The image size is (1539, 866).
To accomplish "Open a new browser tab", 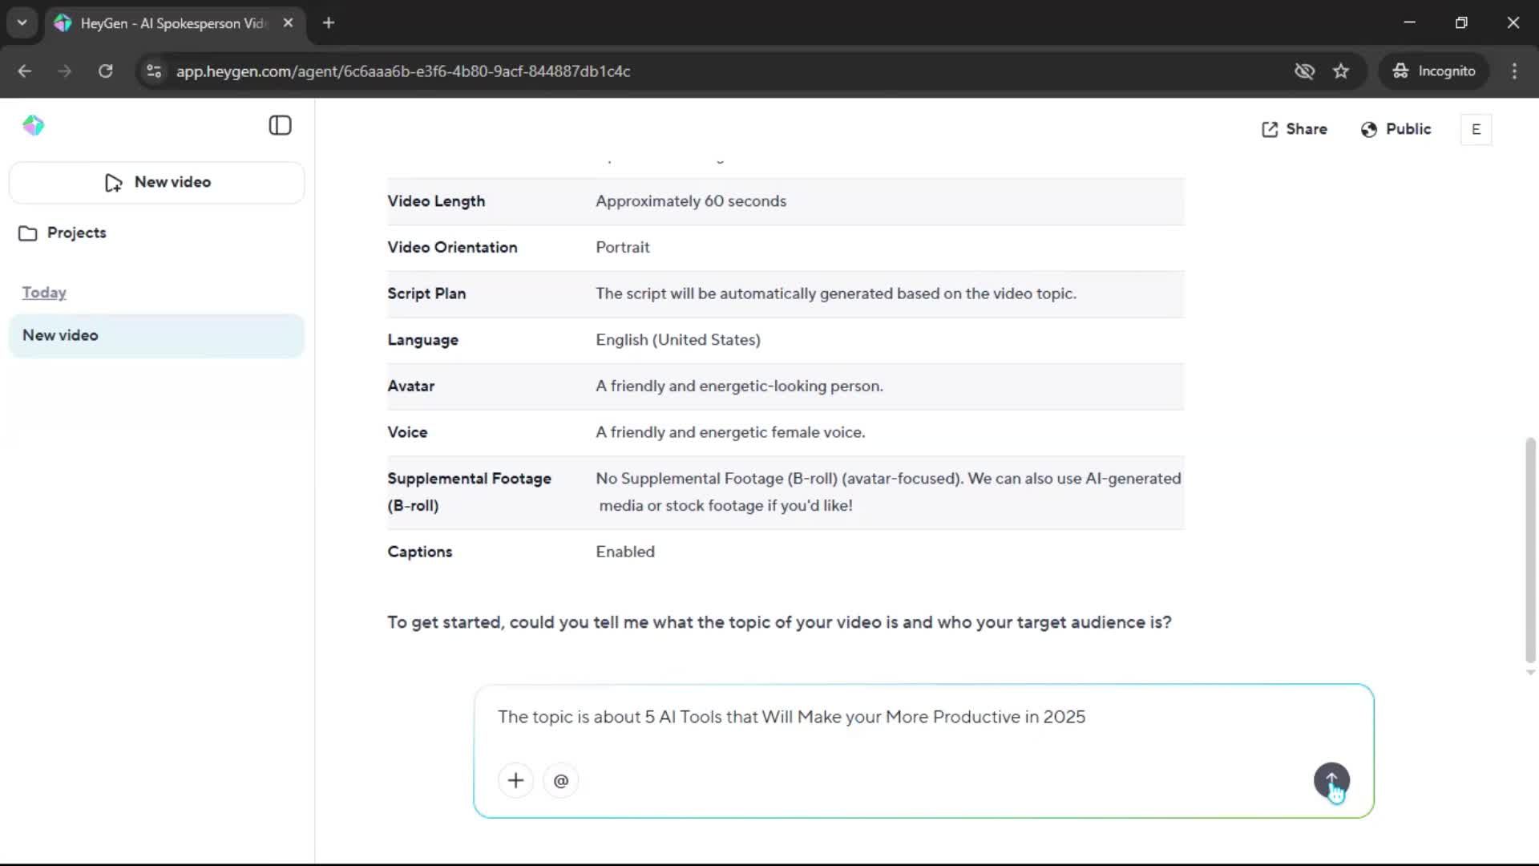I will click(x=329, y=22).
